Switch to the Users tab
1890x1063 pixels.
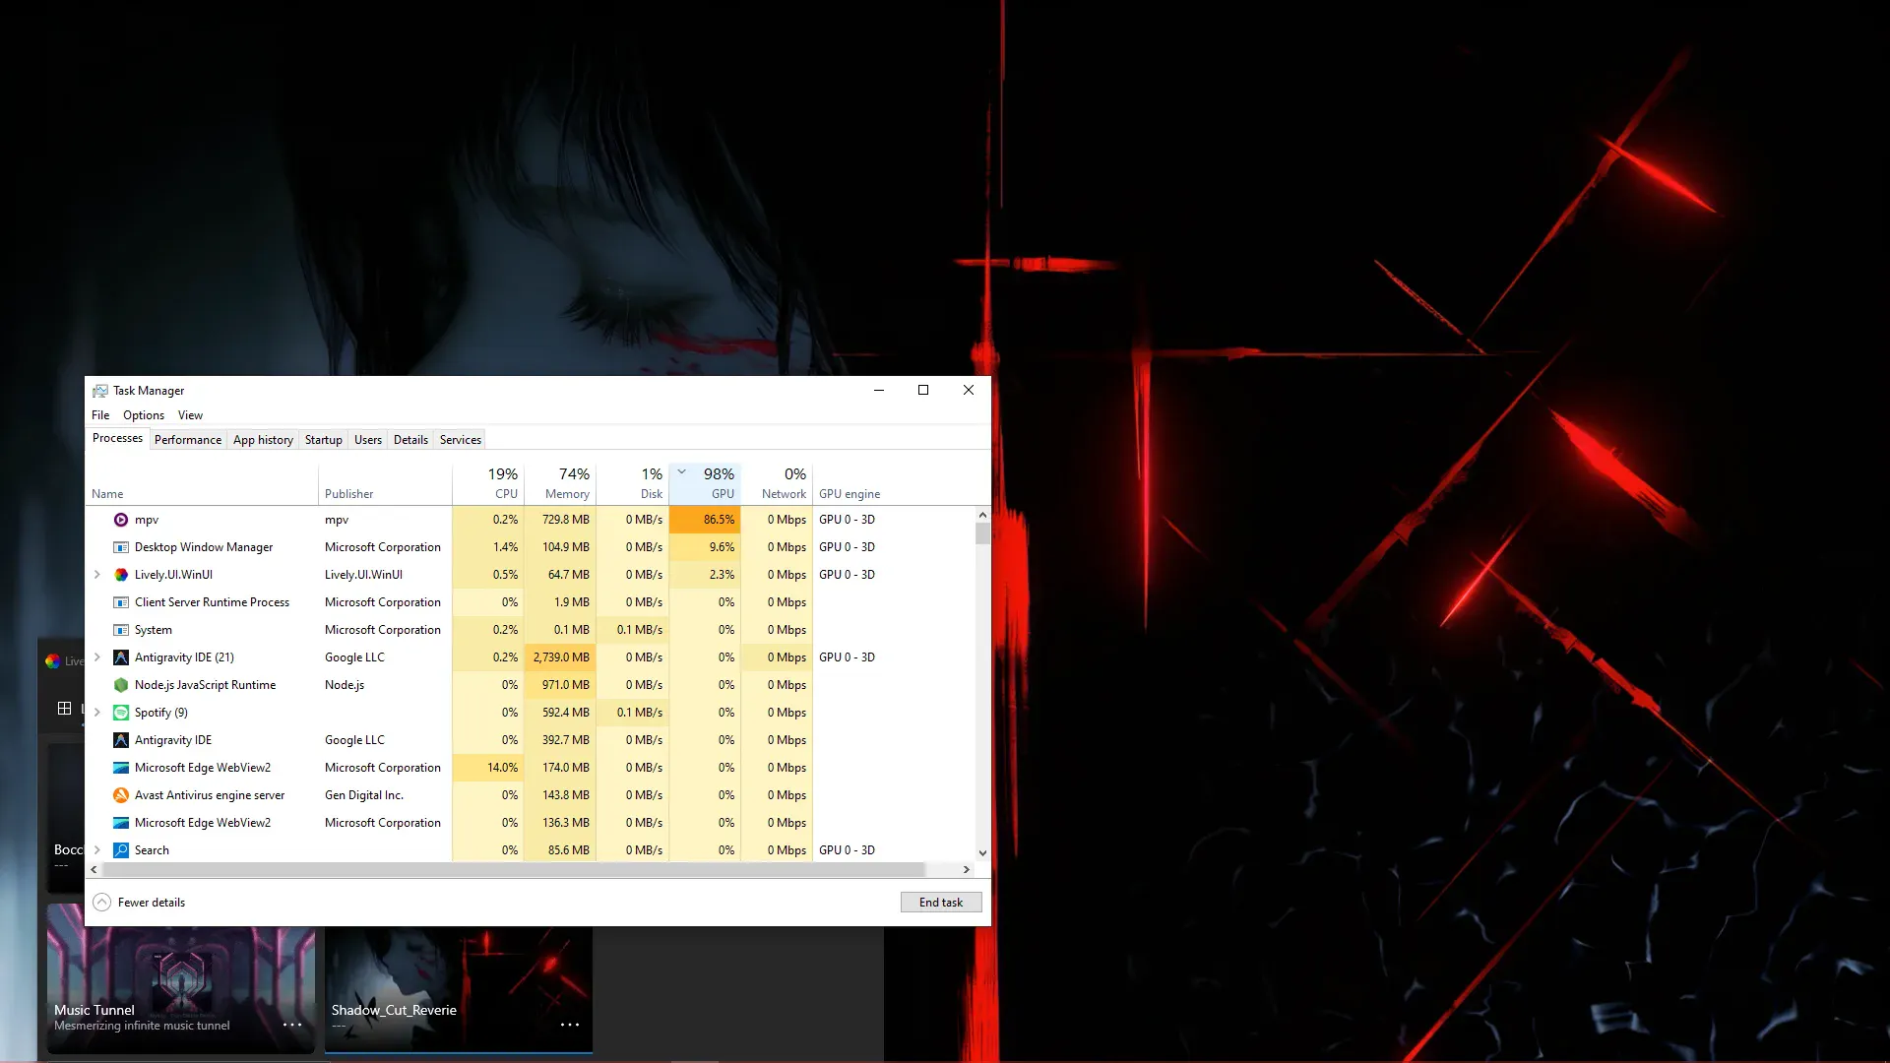368,440
